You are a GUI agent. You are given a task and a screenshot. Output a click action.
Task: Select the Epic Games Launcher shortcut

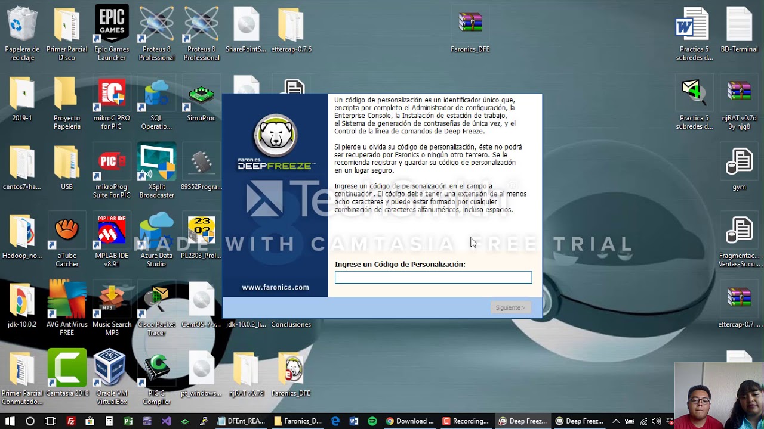pyautogui.click(x=112, y=34)
